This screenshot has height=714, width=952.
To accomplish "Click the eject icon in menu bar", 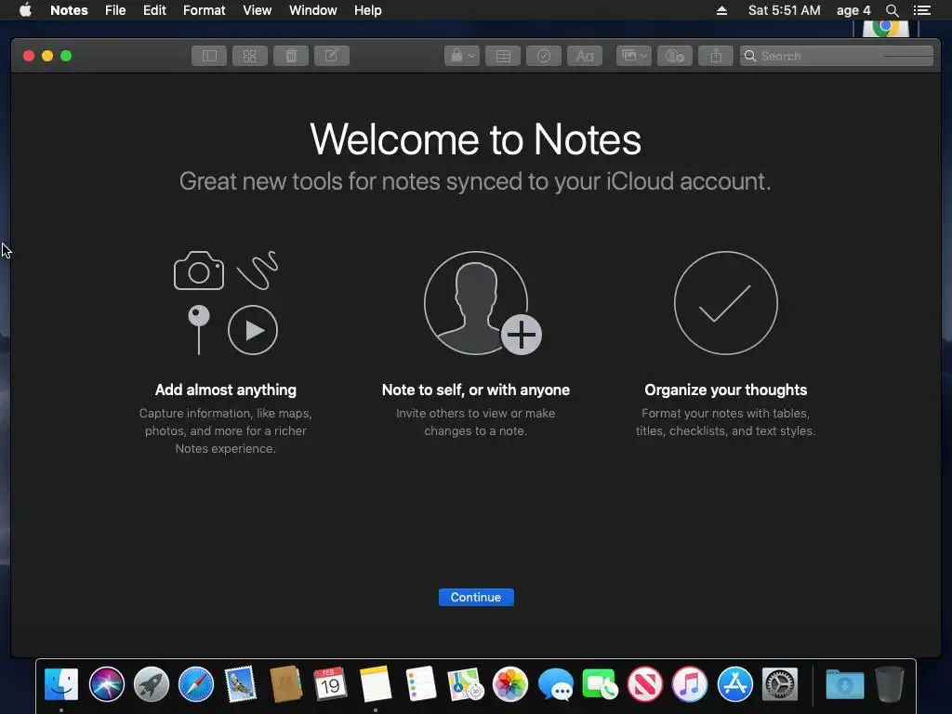I will (x=721, y=10).
